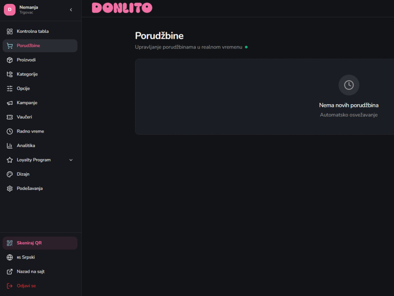
Task: Click 'Nema novih porudžbina' text
Action: click(349, 105)
